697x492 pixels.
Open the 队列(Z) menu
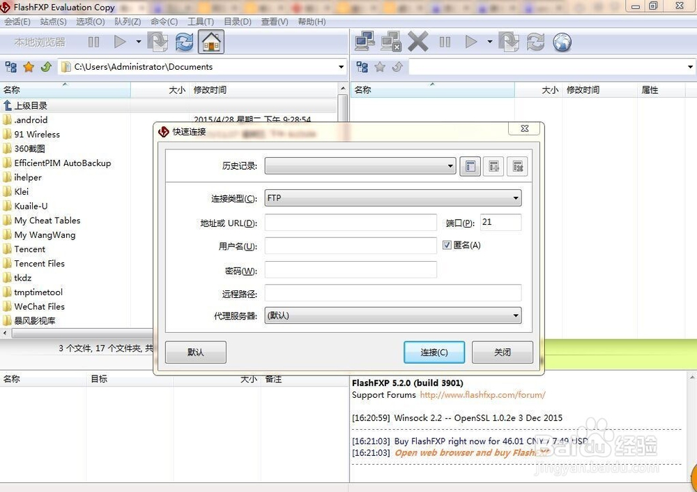click(x=128, y=22)
